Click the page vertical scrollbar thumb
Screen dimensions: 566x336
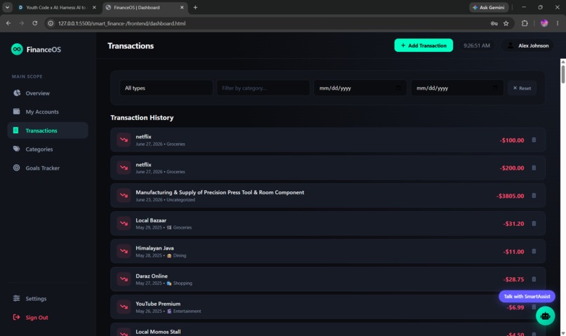(562, 74)
